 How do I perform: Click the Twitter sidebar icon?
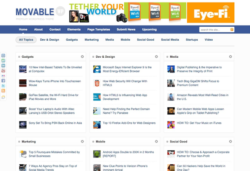3,86
